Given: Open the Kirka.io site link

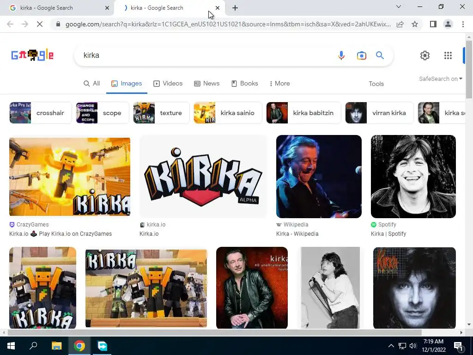Looking at the screenshot, I should coord(149,233).
